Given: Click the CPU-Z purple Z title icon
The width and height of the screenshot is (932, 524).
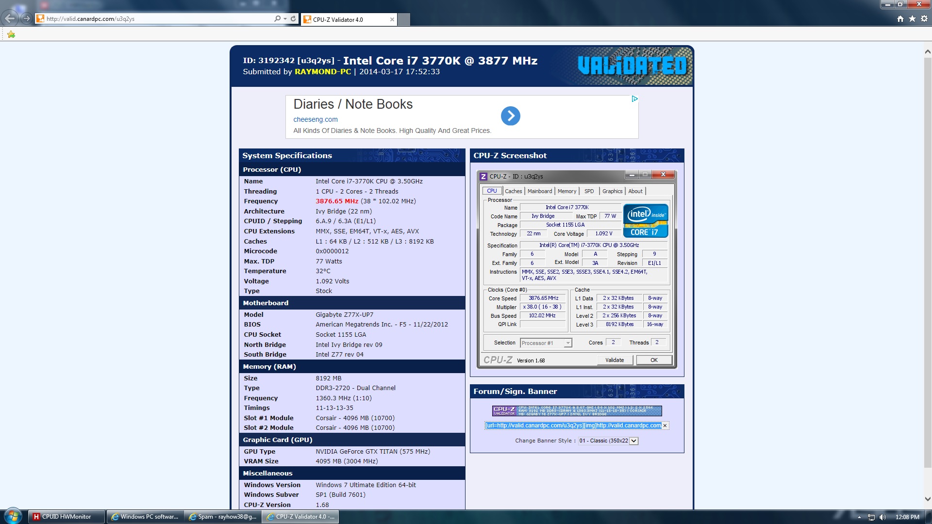Looking at the screenshot, I should click(x=483, y=176).
